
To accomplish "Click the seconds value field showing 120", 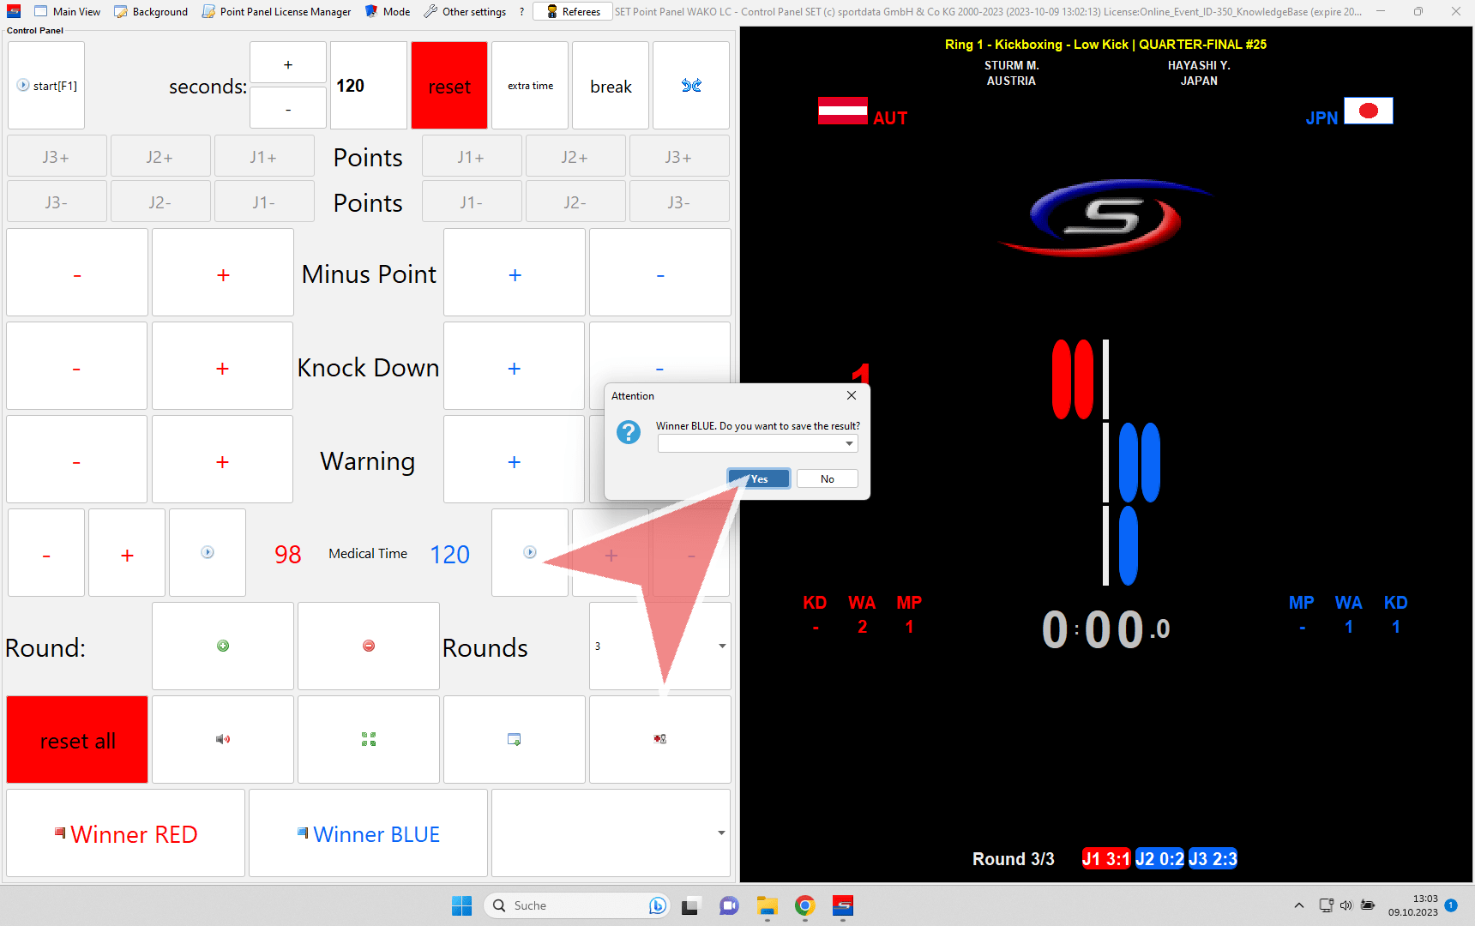I will (x=368, y=86).
